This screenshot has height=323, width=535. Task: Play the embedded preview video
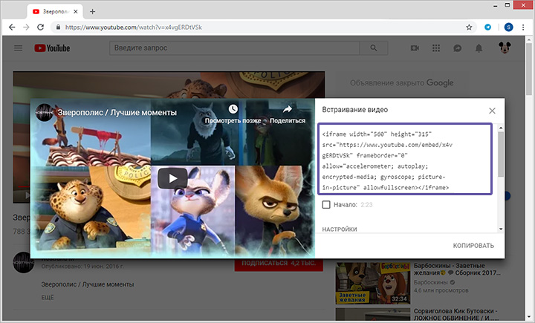pos(172,178)
